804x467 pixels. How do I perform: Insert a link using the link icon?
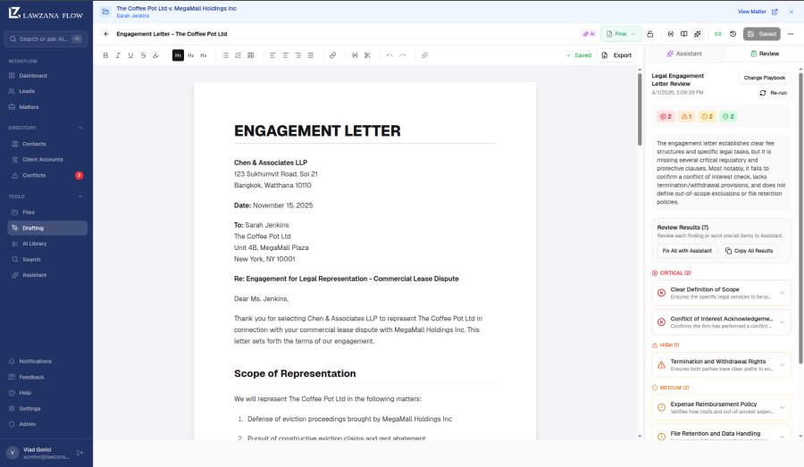click(332, 55)
